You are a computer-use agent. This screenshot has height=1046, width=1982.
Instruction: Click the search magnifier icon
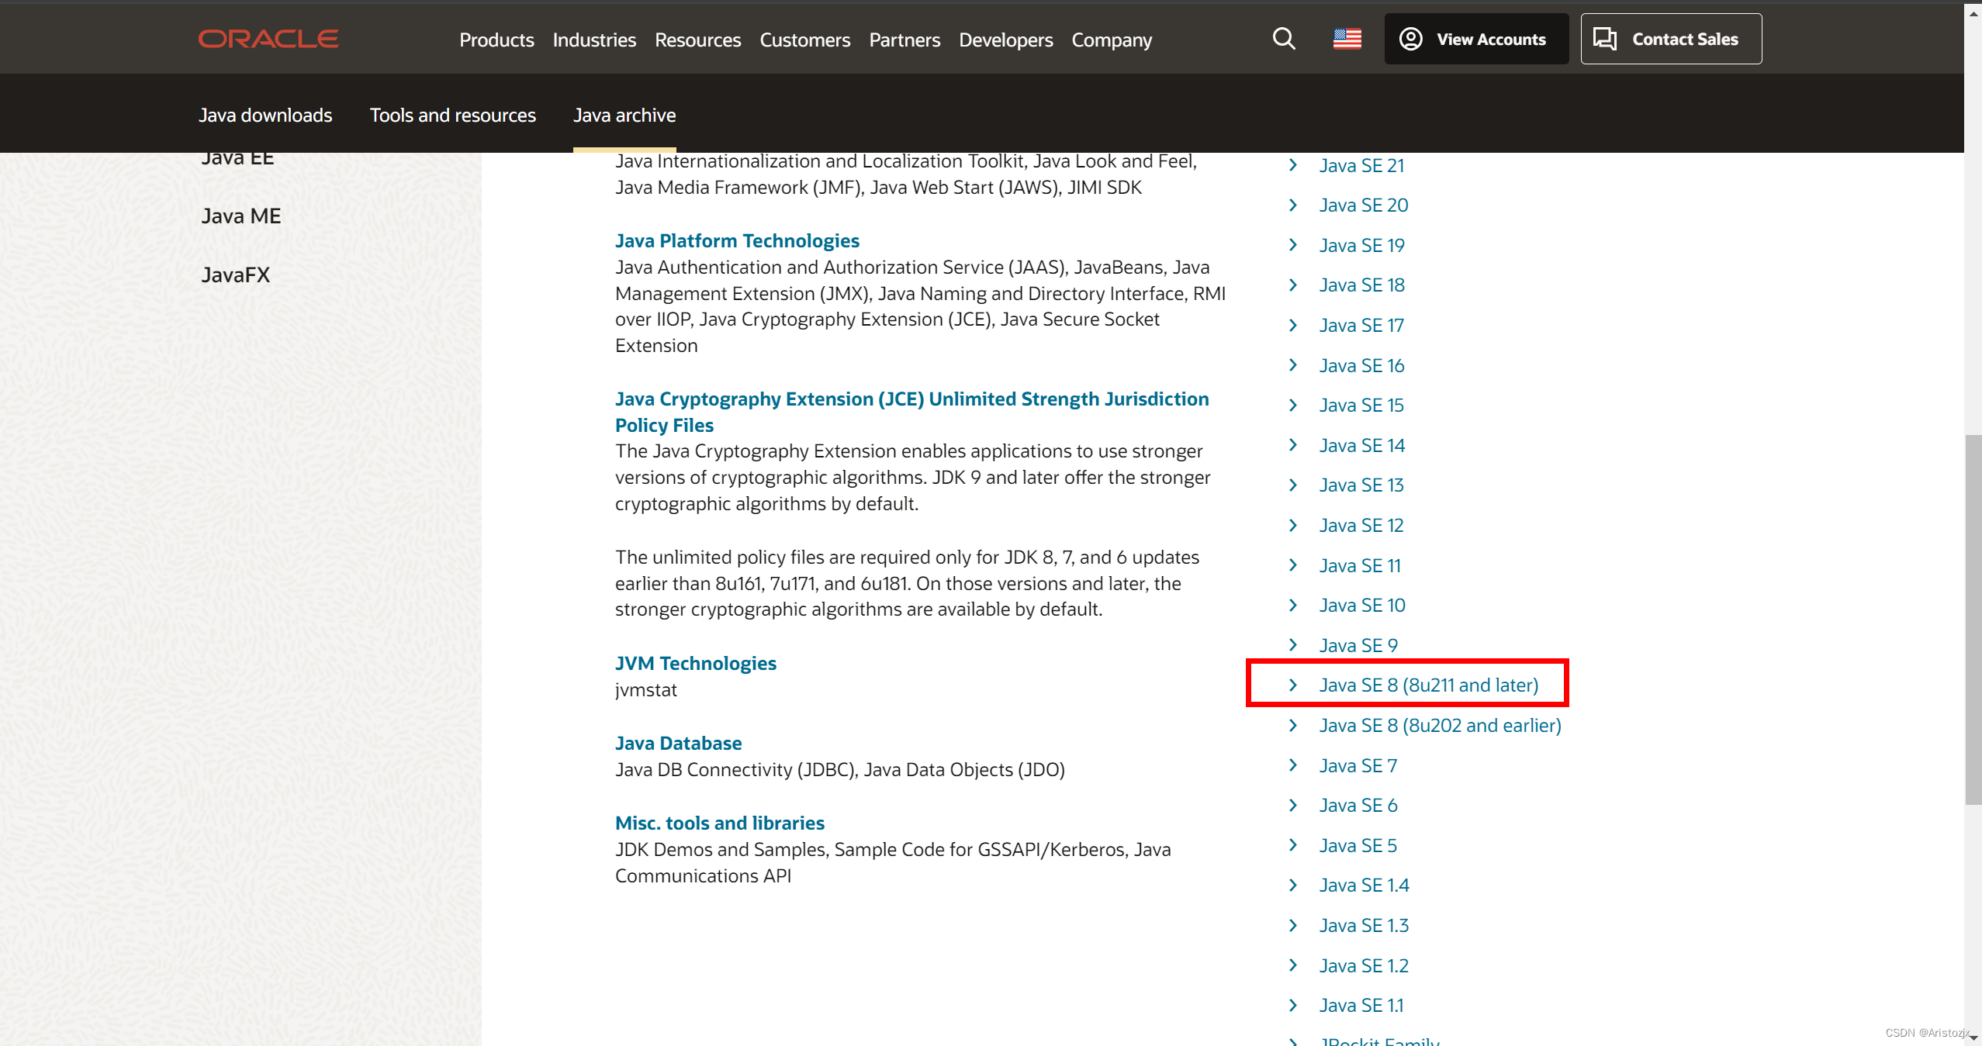click(1284, 39)
